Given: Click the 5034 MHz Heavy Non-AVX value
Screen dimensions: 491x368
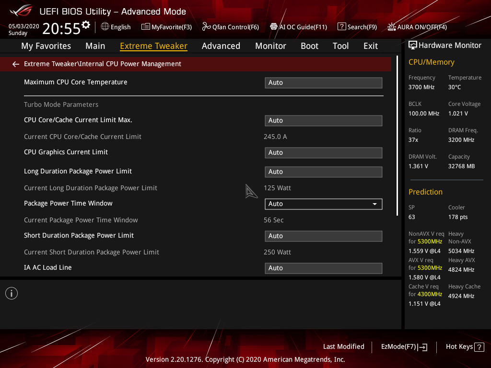Looking at the screenshot, I should 461,251.
